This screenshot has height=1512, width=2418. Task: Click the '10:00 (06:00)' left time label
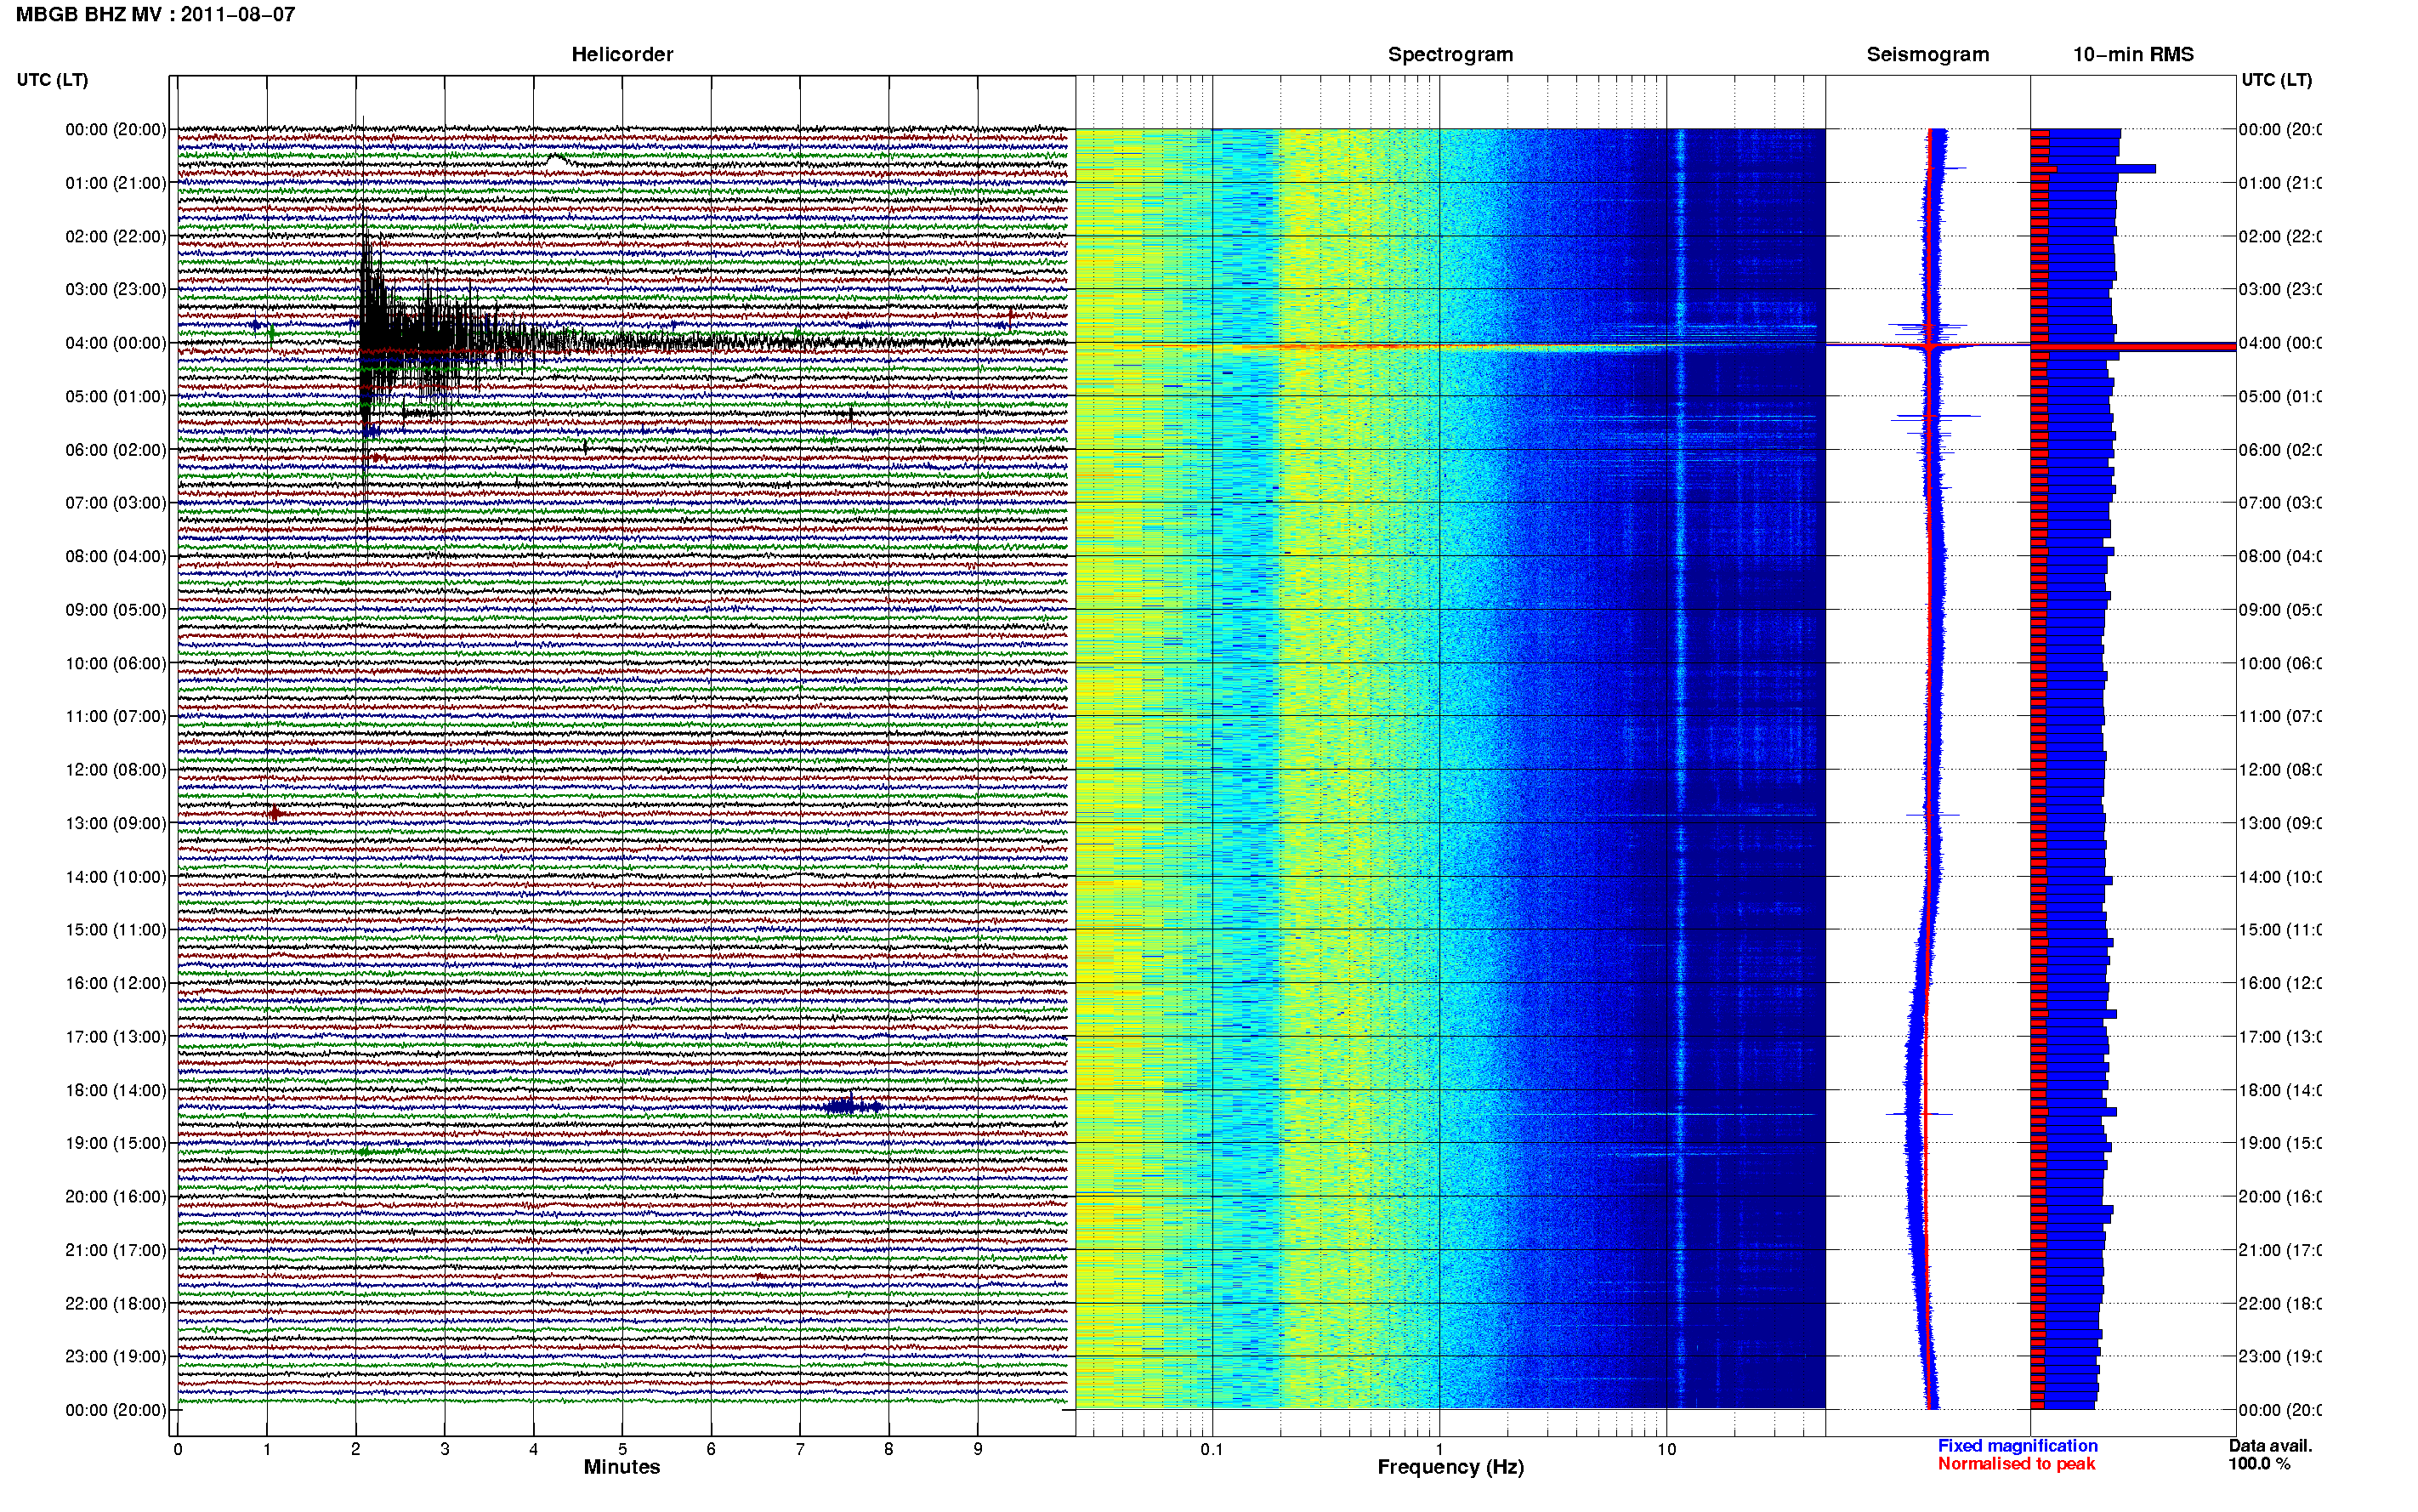[116, 663]
